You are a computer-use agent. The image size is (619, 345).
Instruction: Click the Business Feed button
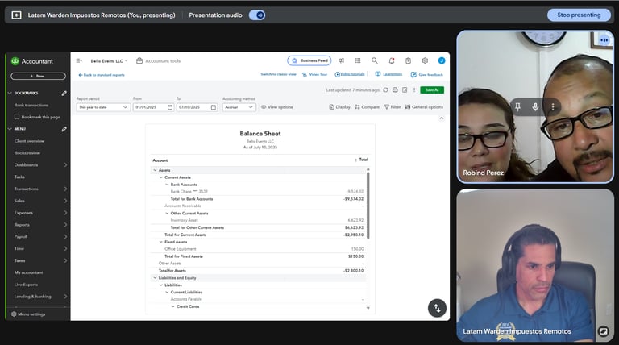309,60
